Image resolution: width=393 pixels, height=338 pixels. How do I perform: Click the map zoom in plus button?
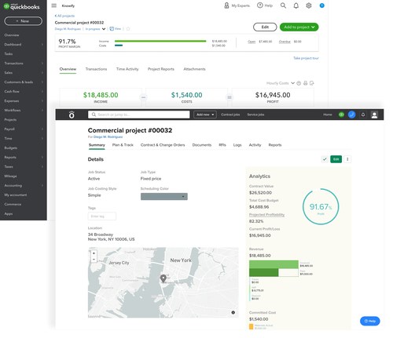(x=94, y=253)
